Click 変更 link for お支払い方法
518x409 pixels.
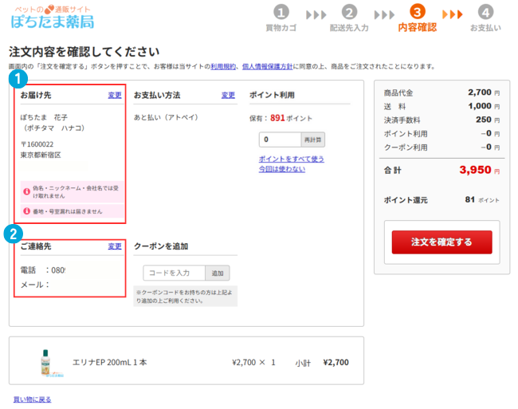tap(228, 96)
